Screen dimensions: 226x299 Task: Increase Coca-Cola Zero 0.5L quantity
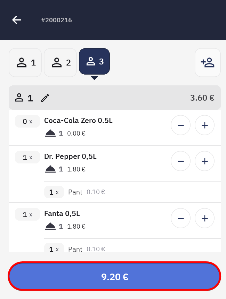(204, 125)
